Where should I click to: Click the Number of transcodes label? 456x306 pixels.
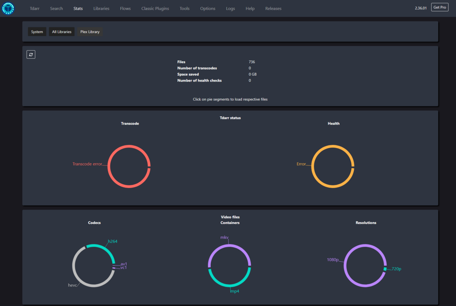(x=197, y=68)
